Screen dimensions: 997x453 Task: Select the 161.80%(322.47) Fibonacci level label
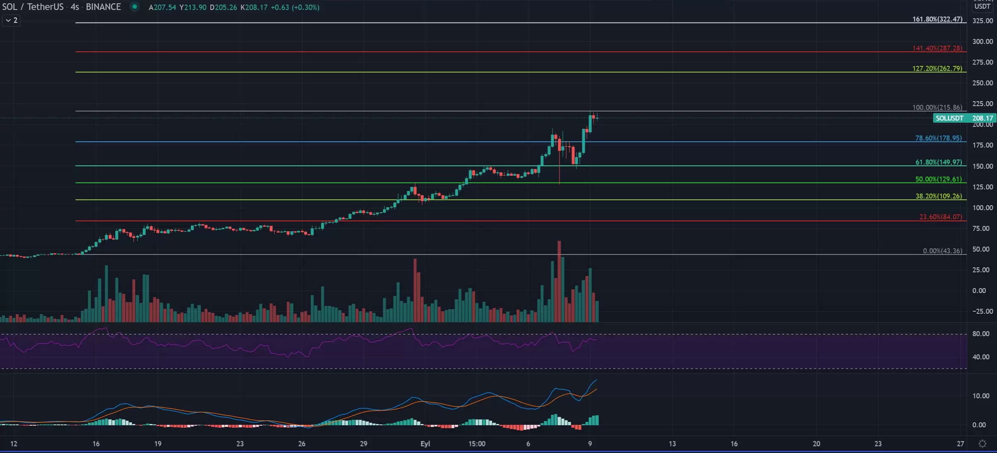937,19
